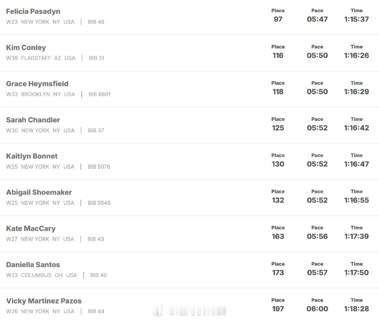The height and width of the screenshot is (320, 379).
Task: Click finish time 1:17:50
Action: pyautogui.click(x=356, y=273)
